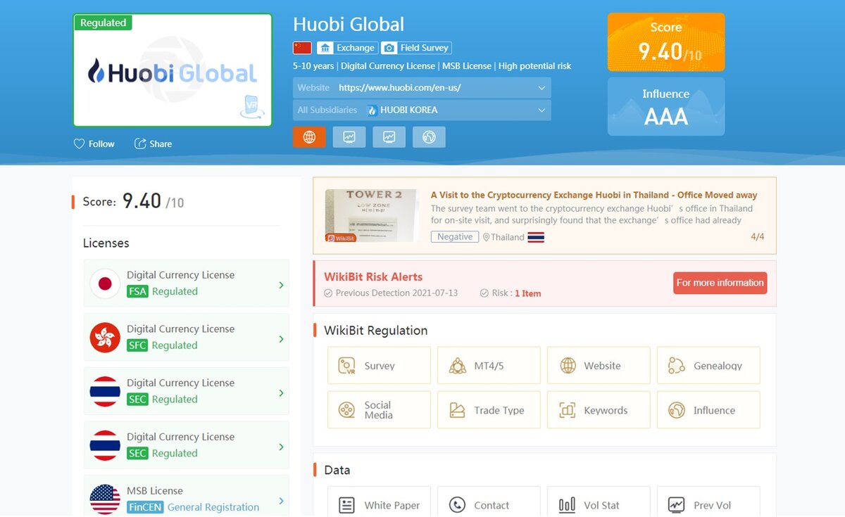Viewport: 845px width, 517px height.
Task: Open the Website regulation tile
Action: [599, 365]
